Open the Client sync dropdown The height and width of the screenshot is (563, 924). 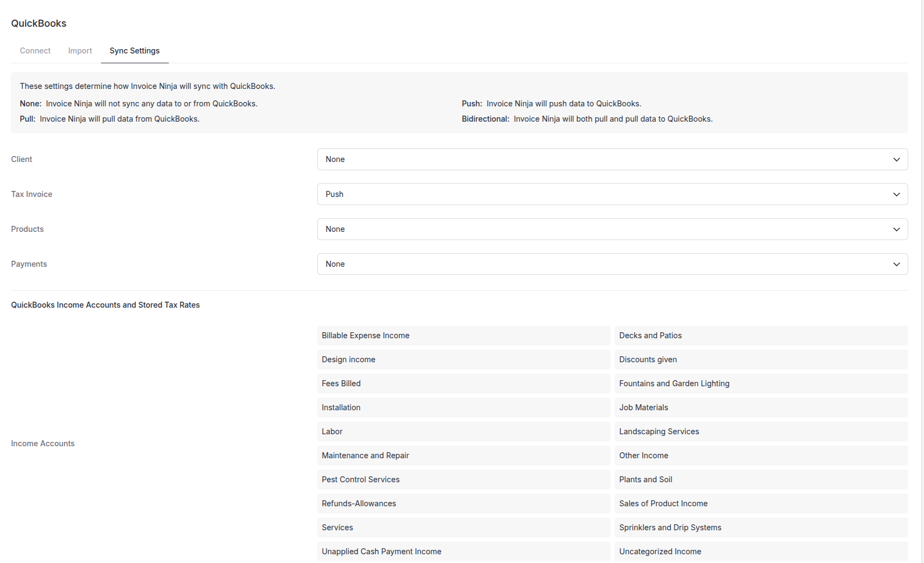click(x=612, y=159)
